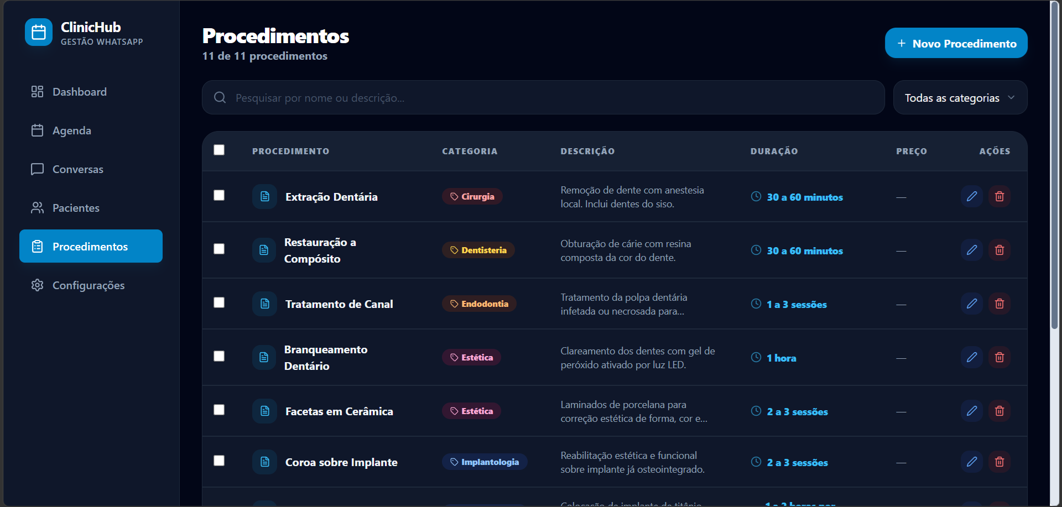Click the Tratamento de Canal procedure name
1062x507 pixels.
pyautogui.click(x=339, y=304)
